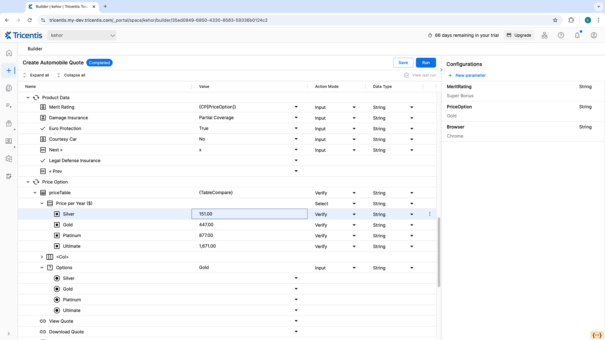Select the Gold radio button under Options
605x340 pixels.
click(x=57, y=289)
